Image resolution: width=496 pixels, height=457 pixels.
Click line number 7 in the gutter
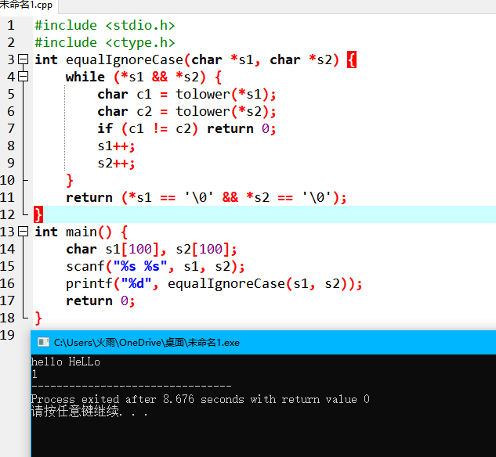click(11, 128)
